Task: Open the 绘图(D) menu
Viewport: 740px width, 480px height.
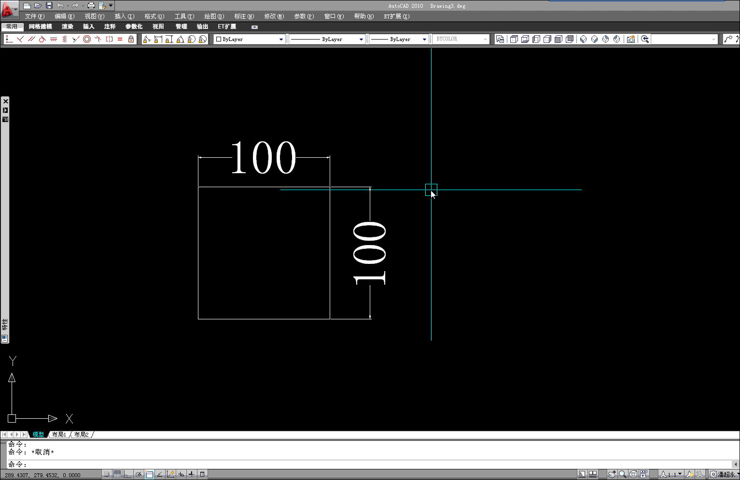Action: pyautogui.click(x=214, y=16)
